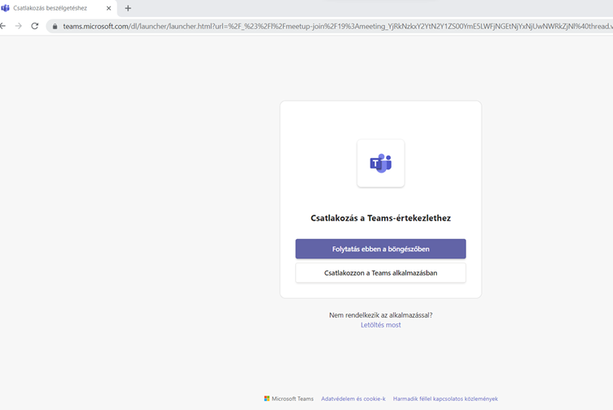613x410 pixels.
Task: Open Harmadik féllel kapcsolatos közlemények link
Action: point(445,399)
